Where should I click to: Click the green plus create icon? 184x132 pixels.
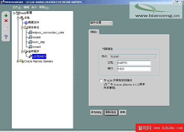6,16
